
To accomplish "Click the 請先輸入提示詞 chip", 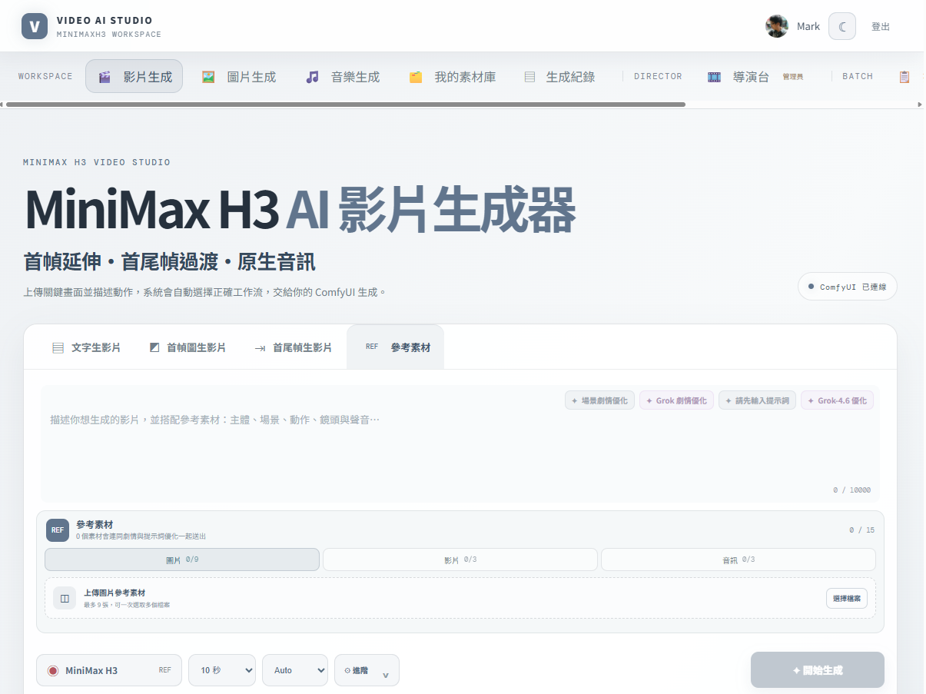I will 757,400.
